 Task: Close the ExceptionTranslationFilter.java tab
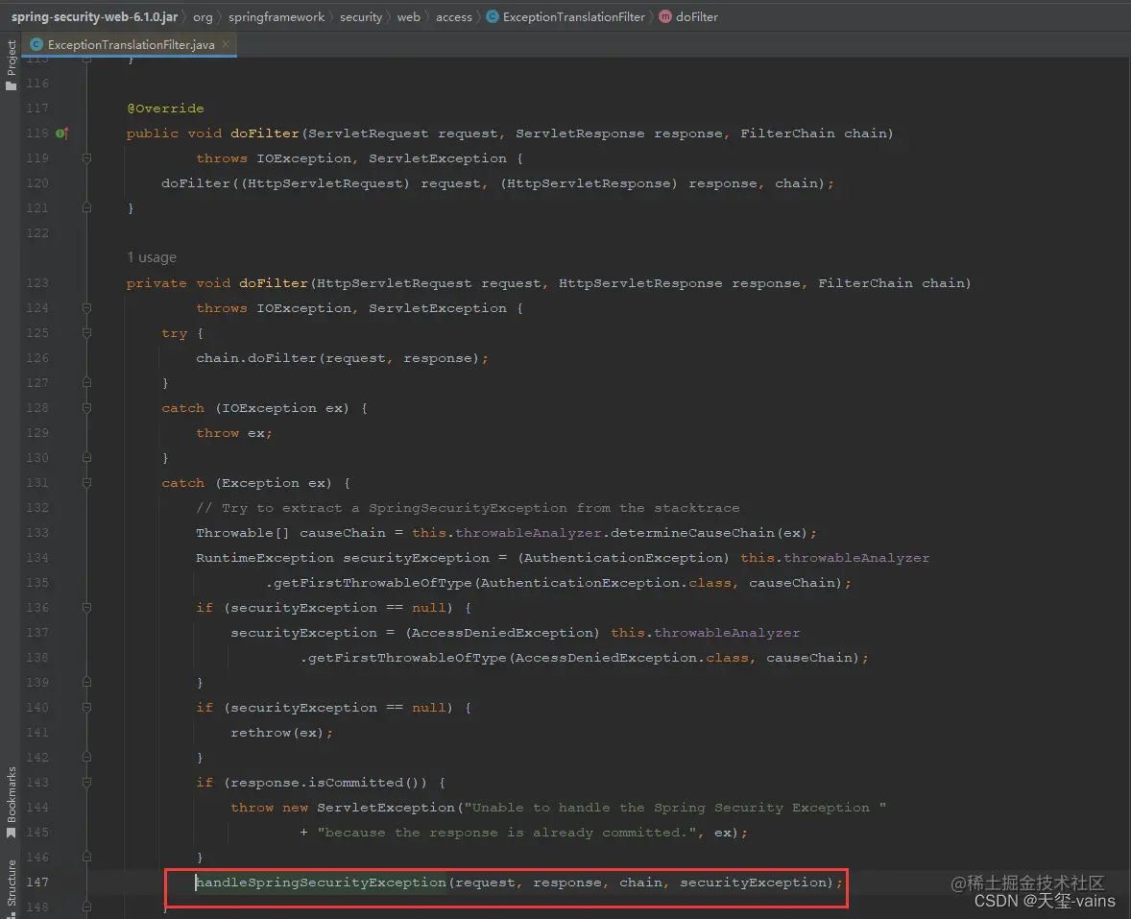tap(226, 44)
